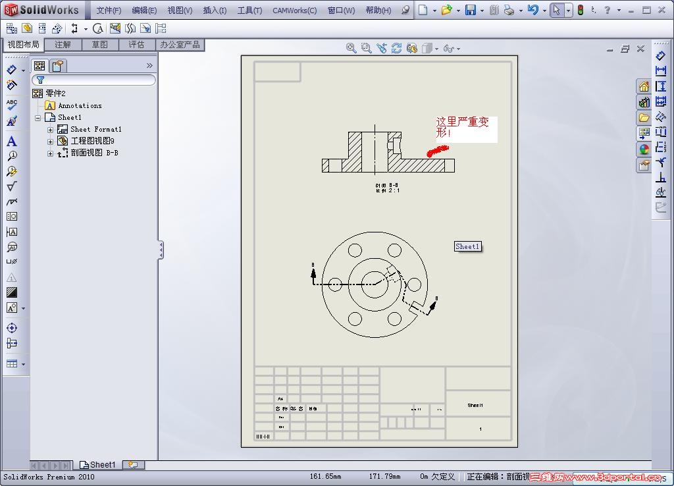The image size is (674, 486).
Task: Collapse the Sheet1 tree node
Action: (x=38, y=118)
